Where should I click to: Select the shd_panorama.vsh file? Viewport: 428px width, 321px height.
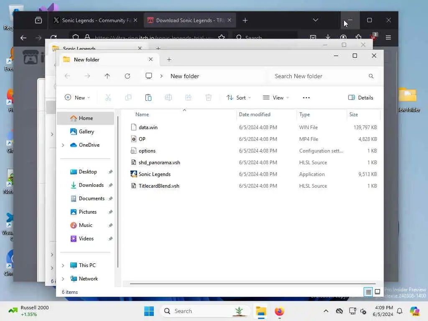point(254,163)
